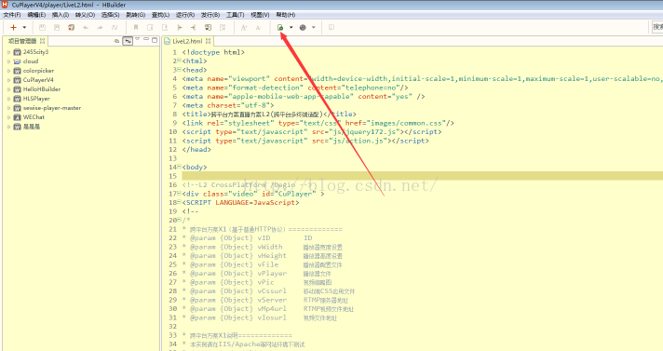
Task: Click the CuPlayerV4 project icon
Action: click(x=17, y=80)
